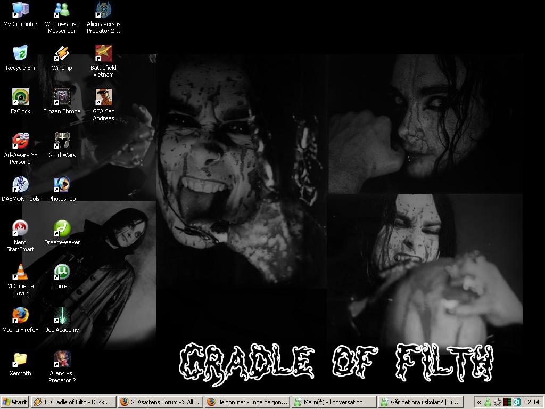The width and height of the screenshot is (545, 409).
Task: Click the Guild Wars desktop icon
Action: (x=62, y=141)
